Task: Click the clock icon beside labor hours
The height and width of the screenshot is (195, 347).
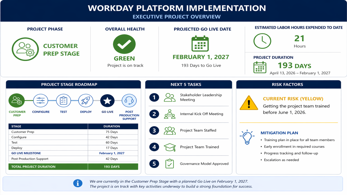Action: pyautogui.click(x=262, y=41)
